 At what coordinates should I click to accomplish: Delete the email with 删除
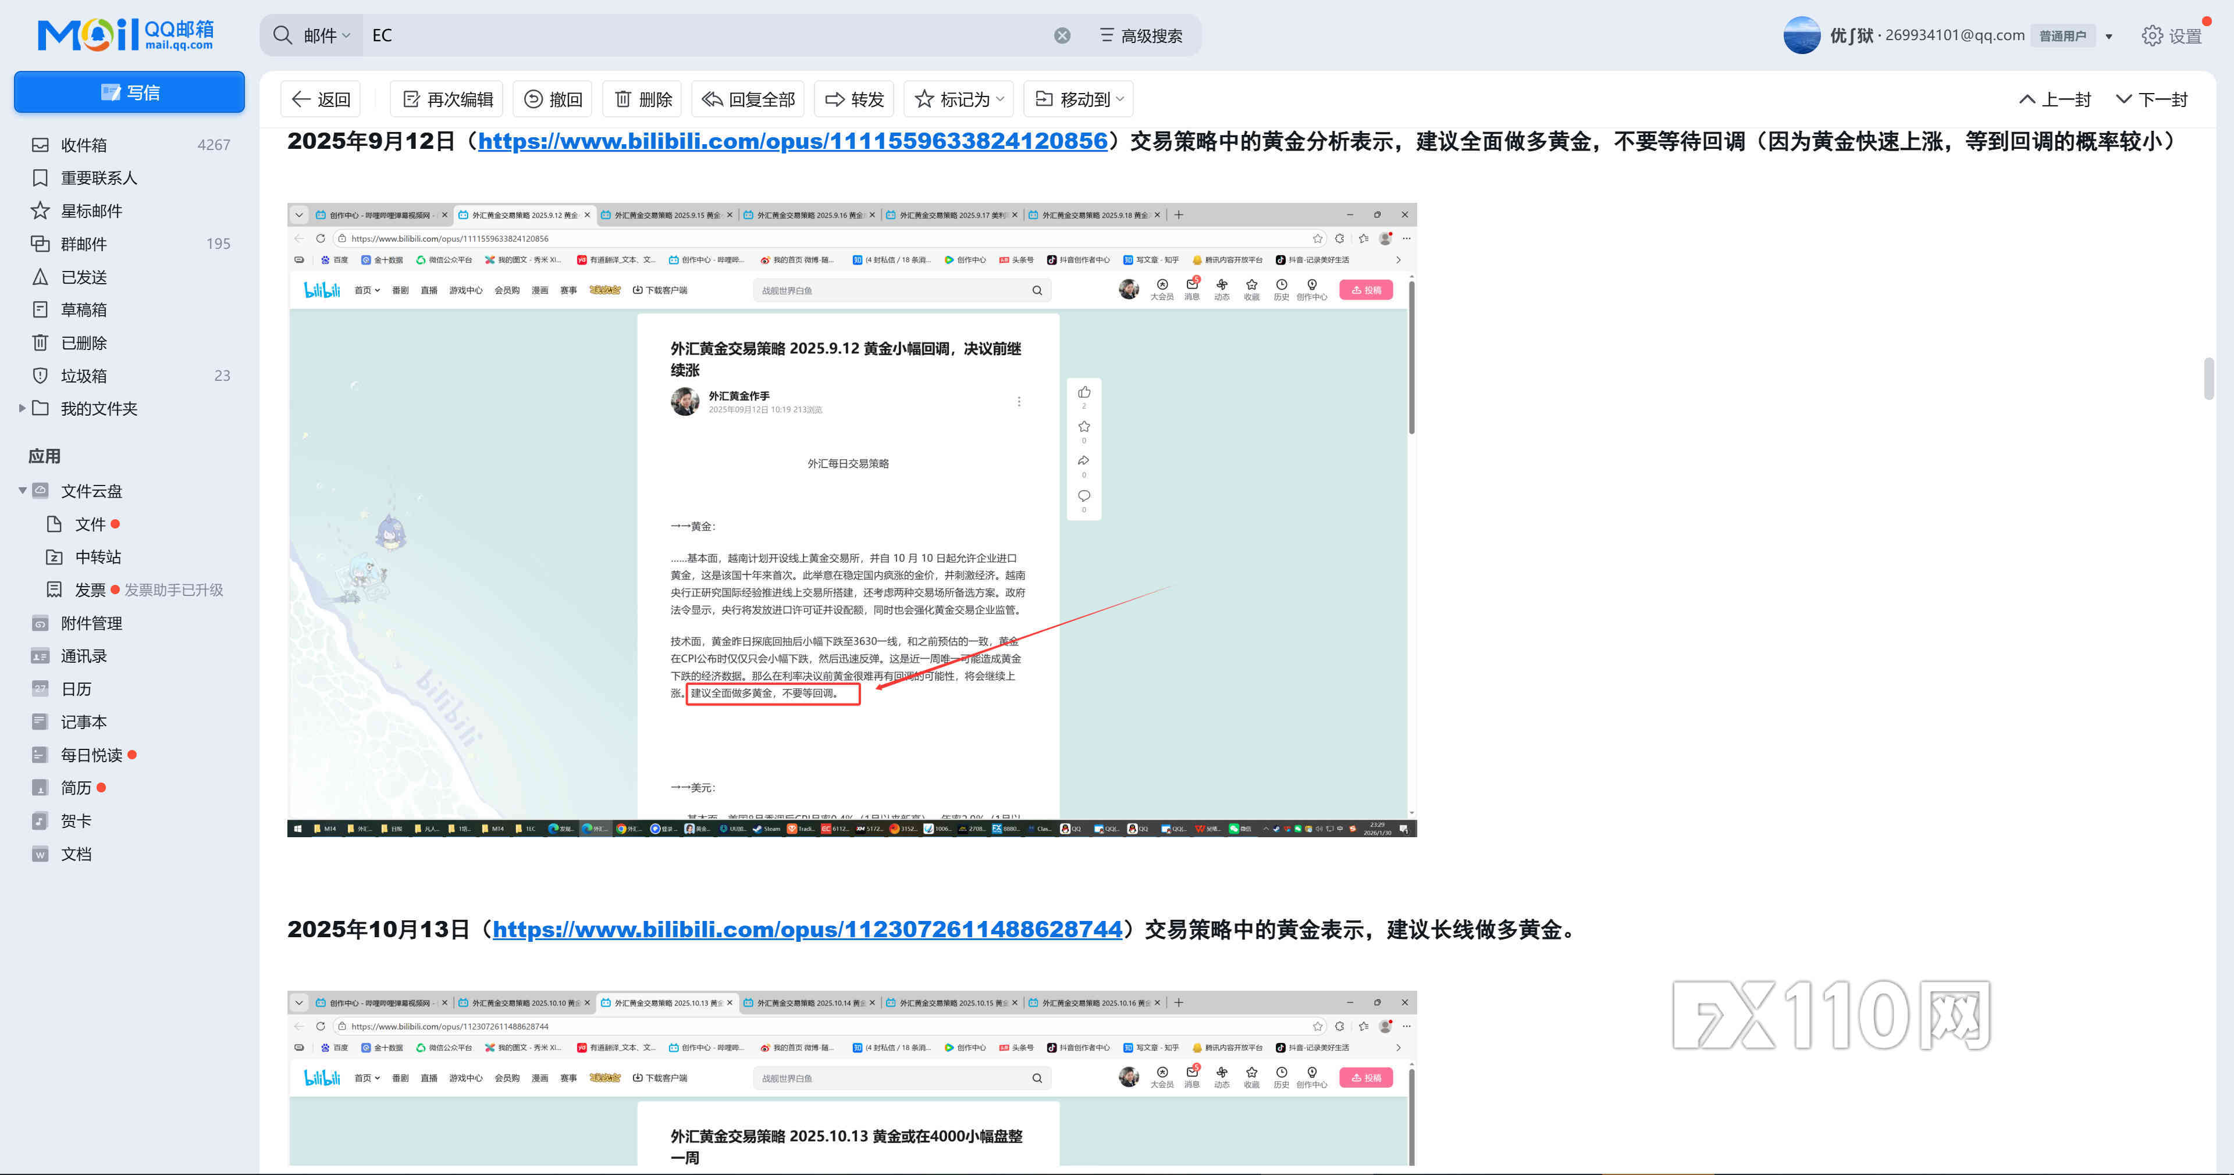[x=643, y=99]
